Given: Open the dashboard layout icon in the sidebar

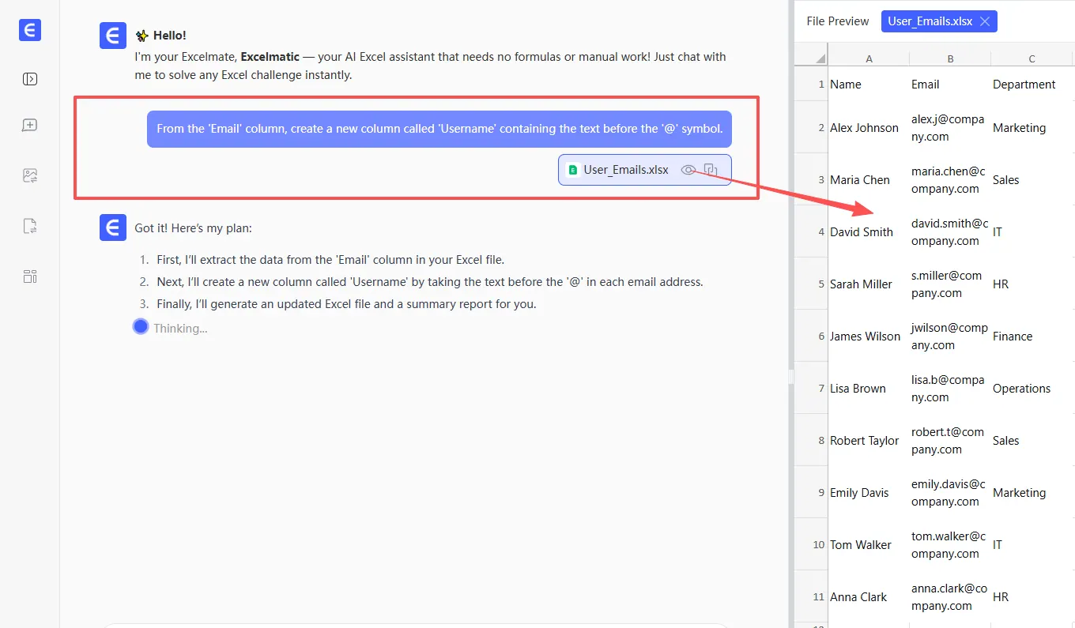Looking at the screenshot, I should click(x=30, y=276).
